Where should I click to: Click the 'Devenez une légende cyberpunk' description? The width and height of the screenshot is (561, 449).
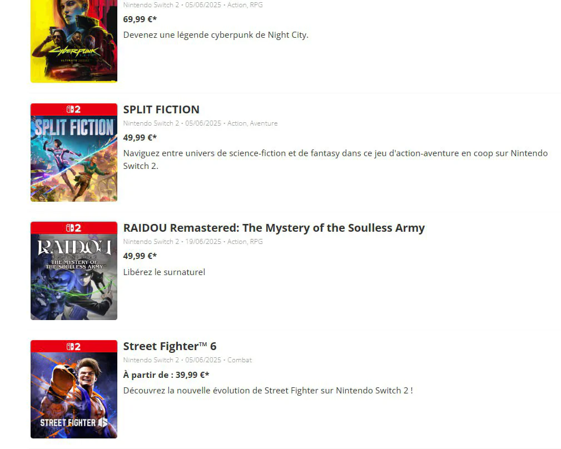click(x=216, y=35)
